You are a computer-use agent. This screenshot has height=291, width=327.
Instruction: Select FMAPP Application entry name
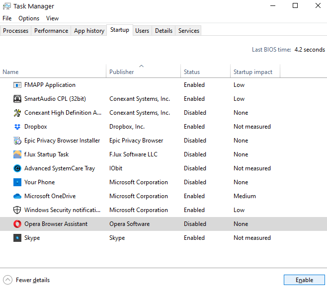(x=50, y=85)
